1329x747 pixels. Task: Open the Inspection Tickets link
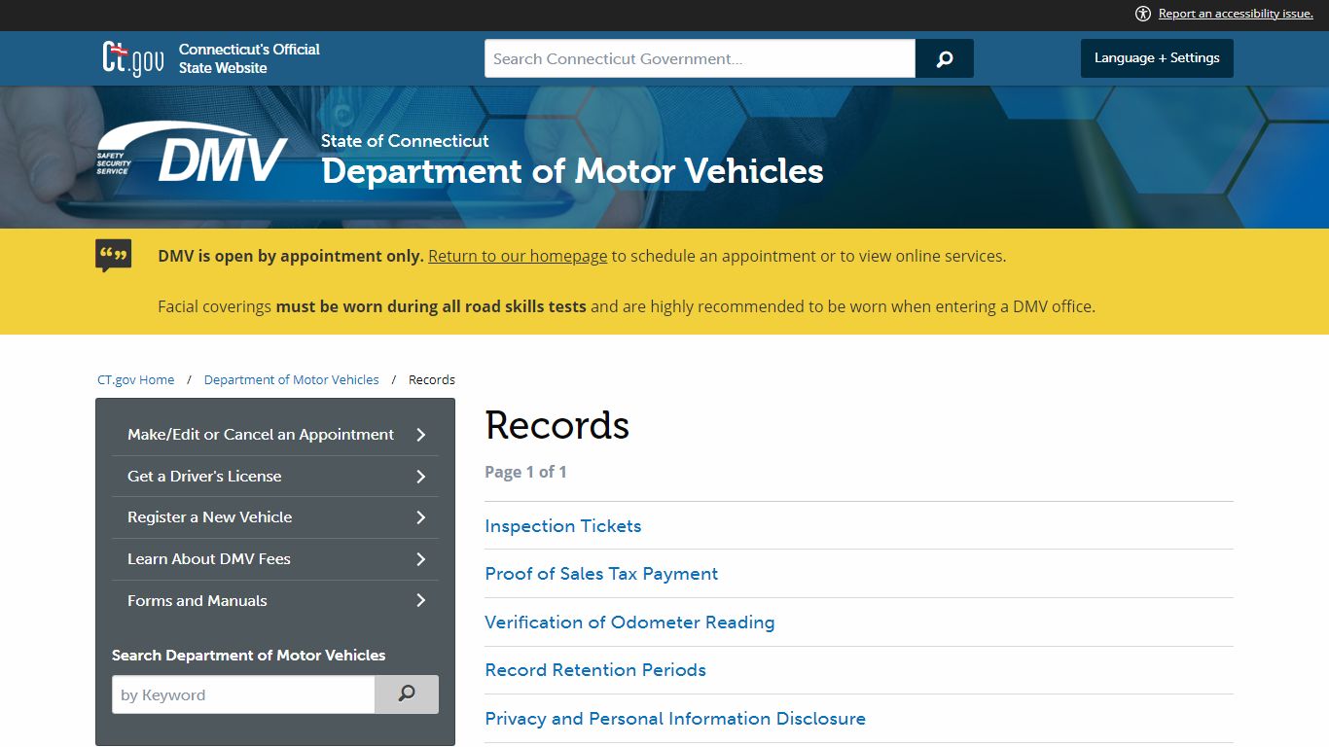pyautogui.click(x=563, y=526)
